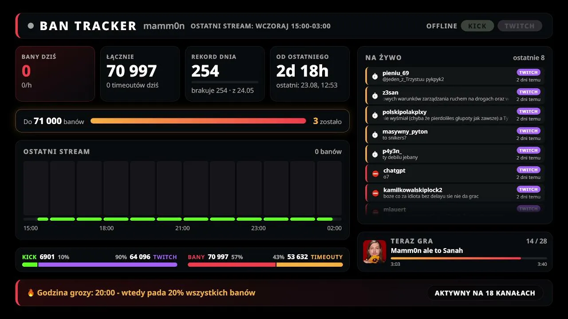Image resolution: width=568 pixels, height=319 pixels.
Task: Toggle the KICK platform pill
Action: coord(477,26)
